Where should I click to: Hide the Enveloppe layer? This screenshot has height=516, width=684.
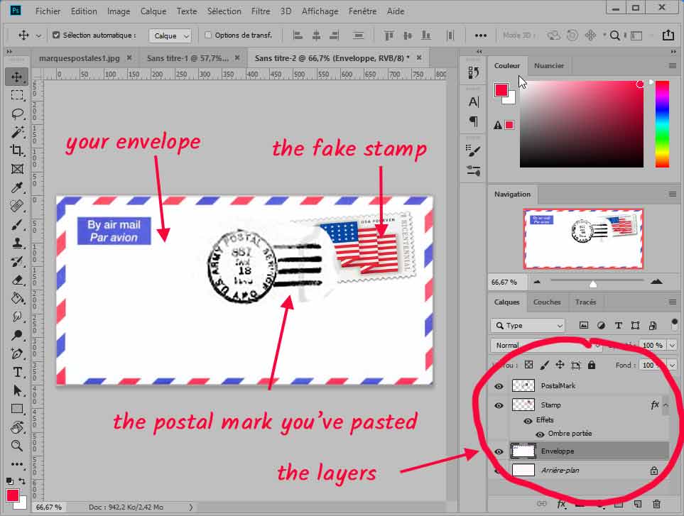point(499,451)
